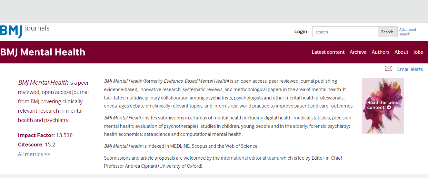Click the Citescore label
This screenshot has width=428, height=178.
tap(30, 145)
